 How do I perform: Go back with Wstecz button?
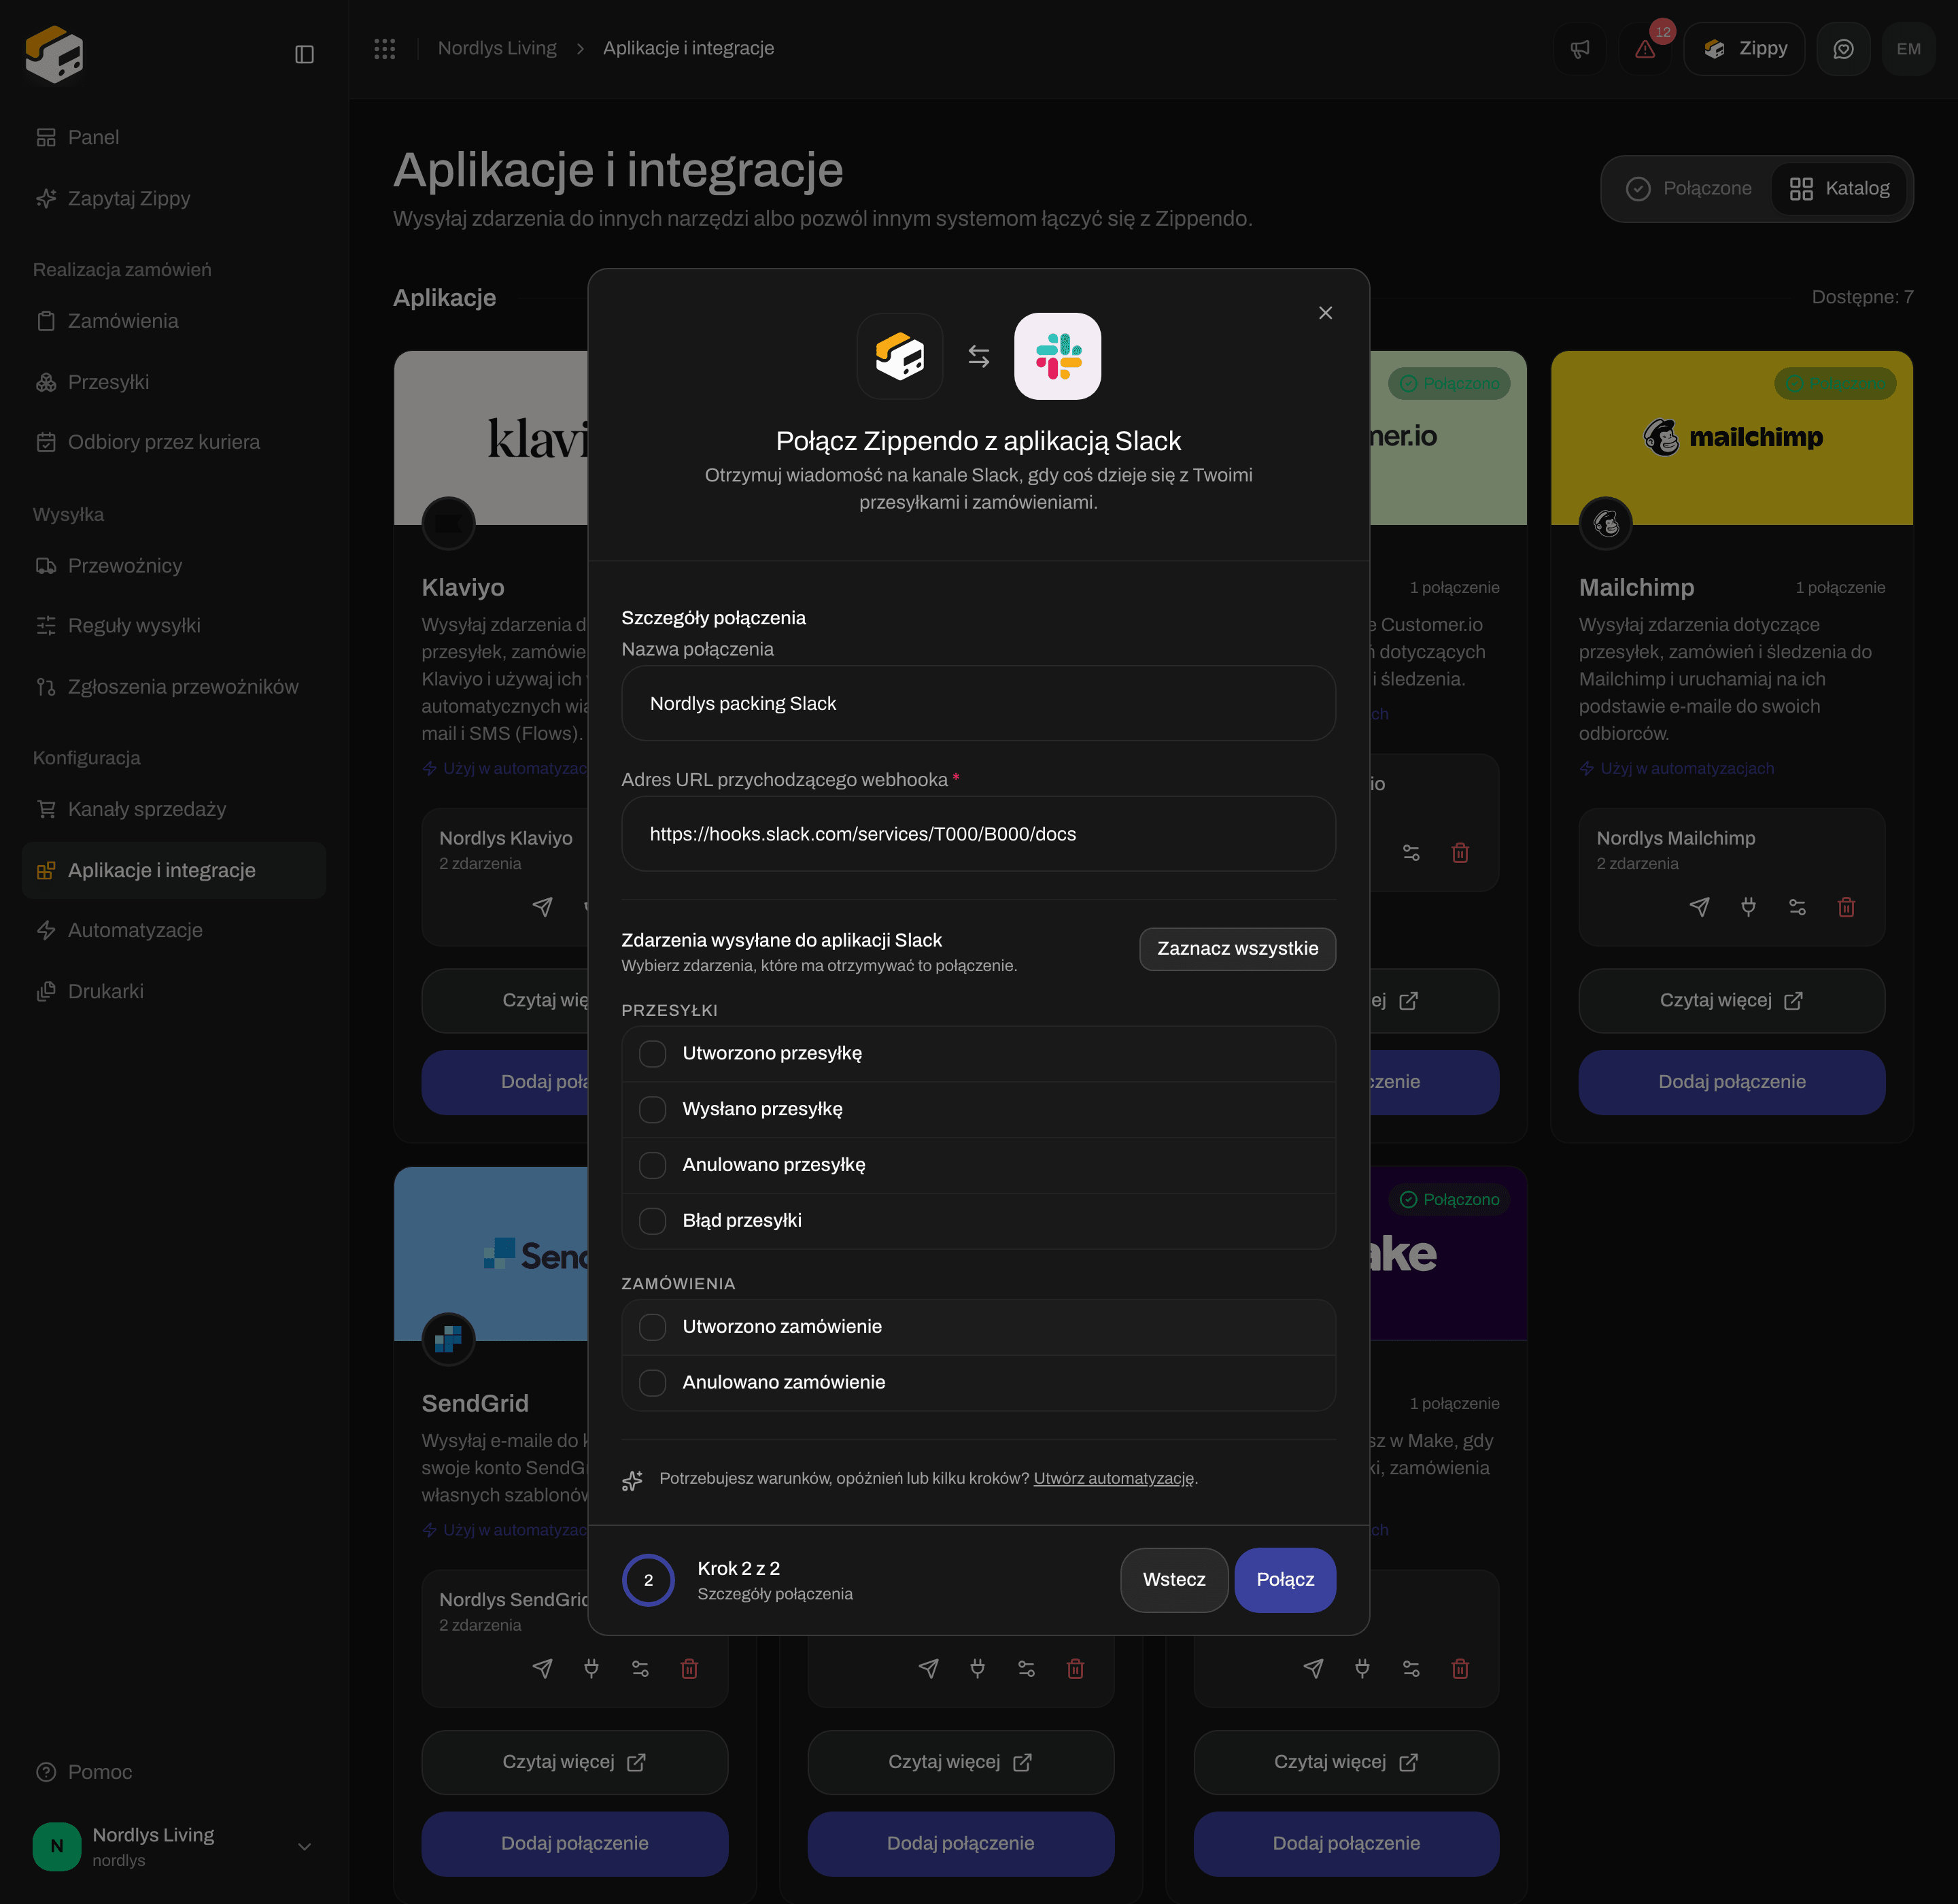[1174, 1580]
